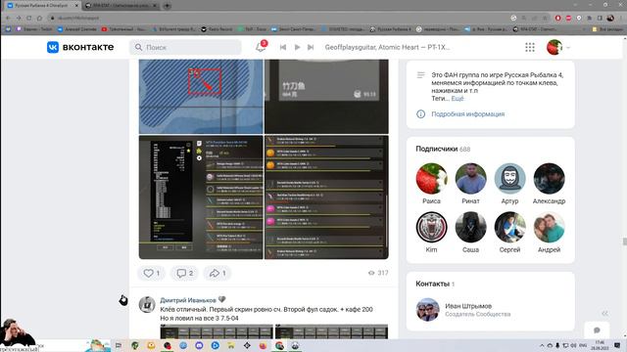Open the browser profile avatar in toolbar
627x352 pixels.
610,18
